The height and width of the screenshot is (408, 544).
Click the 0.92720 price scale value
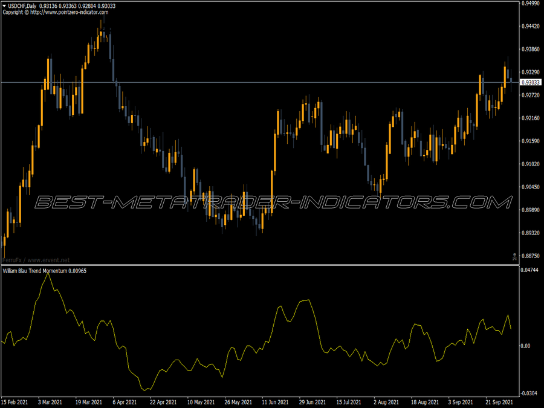pyautogui.click(x=531, y=95)
